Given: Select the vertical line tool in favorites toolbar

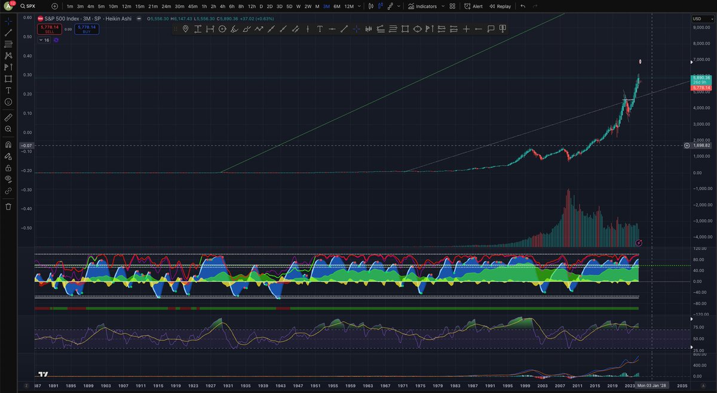Looking at the screenshot, I should tap(308, 29).
